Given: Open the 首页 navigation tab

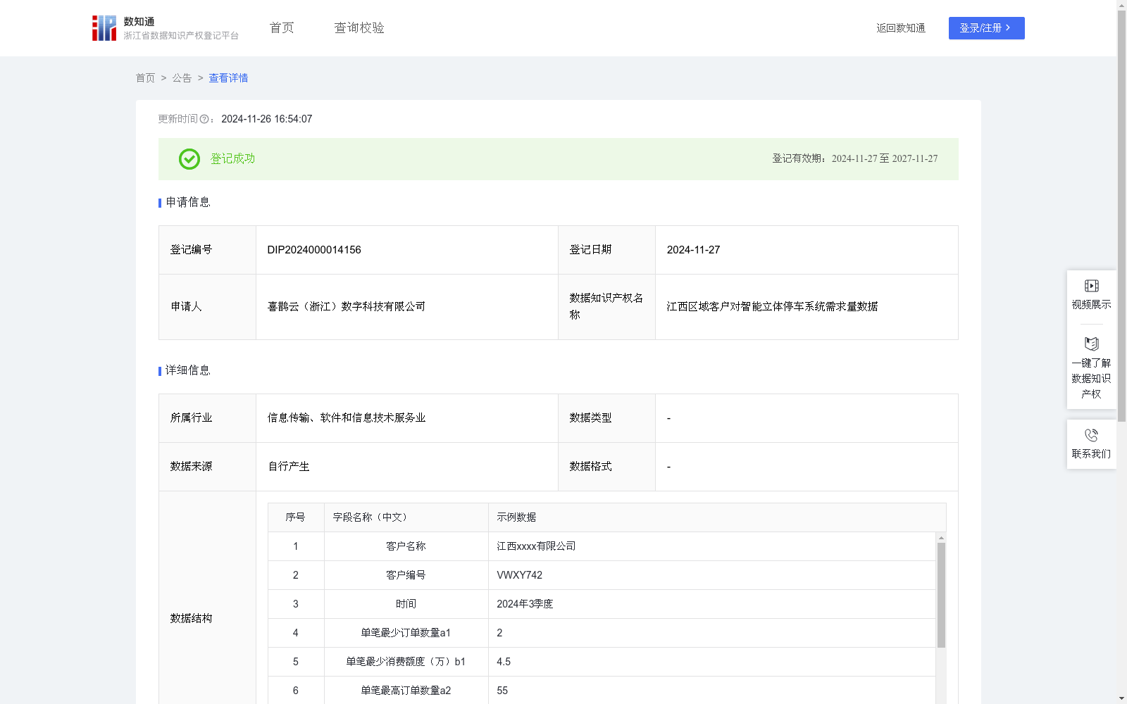Looking at the screenshot, I should (282, 28).
